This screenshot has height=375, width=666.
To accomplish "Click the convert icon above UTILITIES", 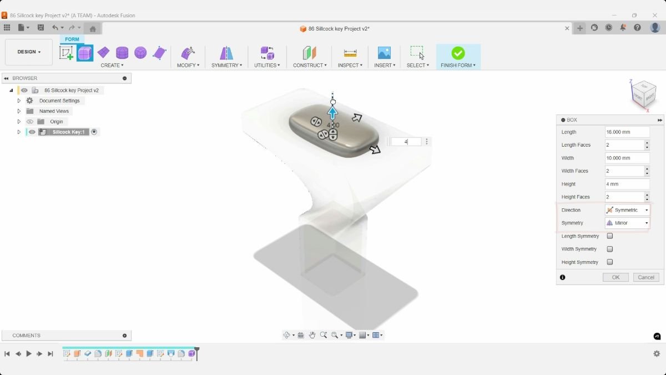I will coord(268,53).
